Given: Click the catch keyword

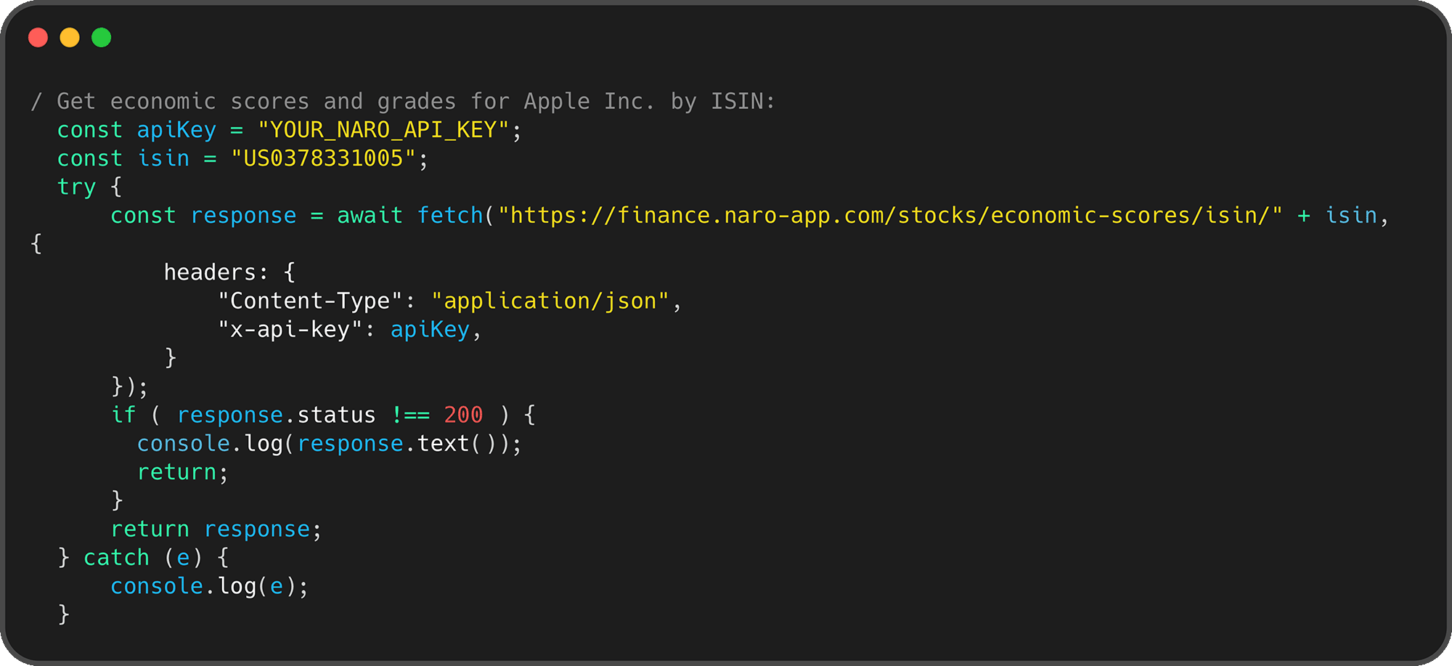Looking at the screenshot, I should click(116, 558).
